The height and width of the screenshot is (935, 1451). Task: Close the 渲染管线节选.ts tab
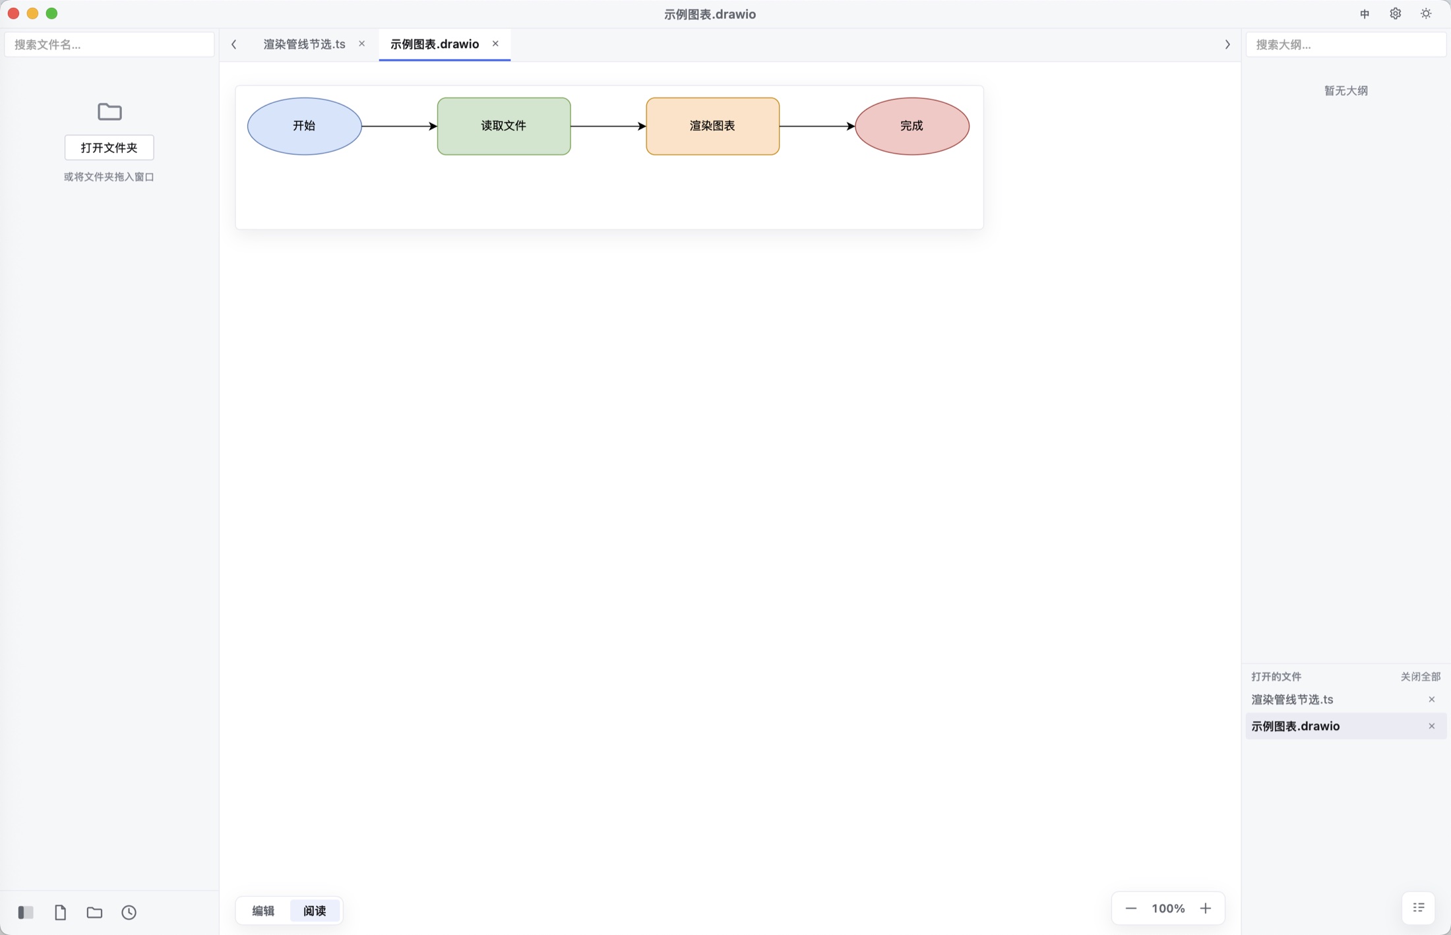[361, 44]
